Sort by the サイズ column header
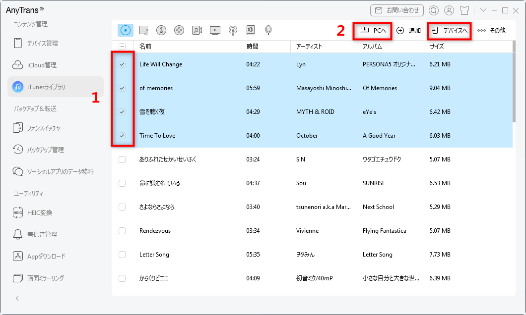 pos(468,47)
